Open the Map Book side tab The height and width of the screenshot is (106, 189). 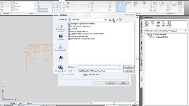141,62
